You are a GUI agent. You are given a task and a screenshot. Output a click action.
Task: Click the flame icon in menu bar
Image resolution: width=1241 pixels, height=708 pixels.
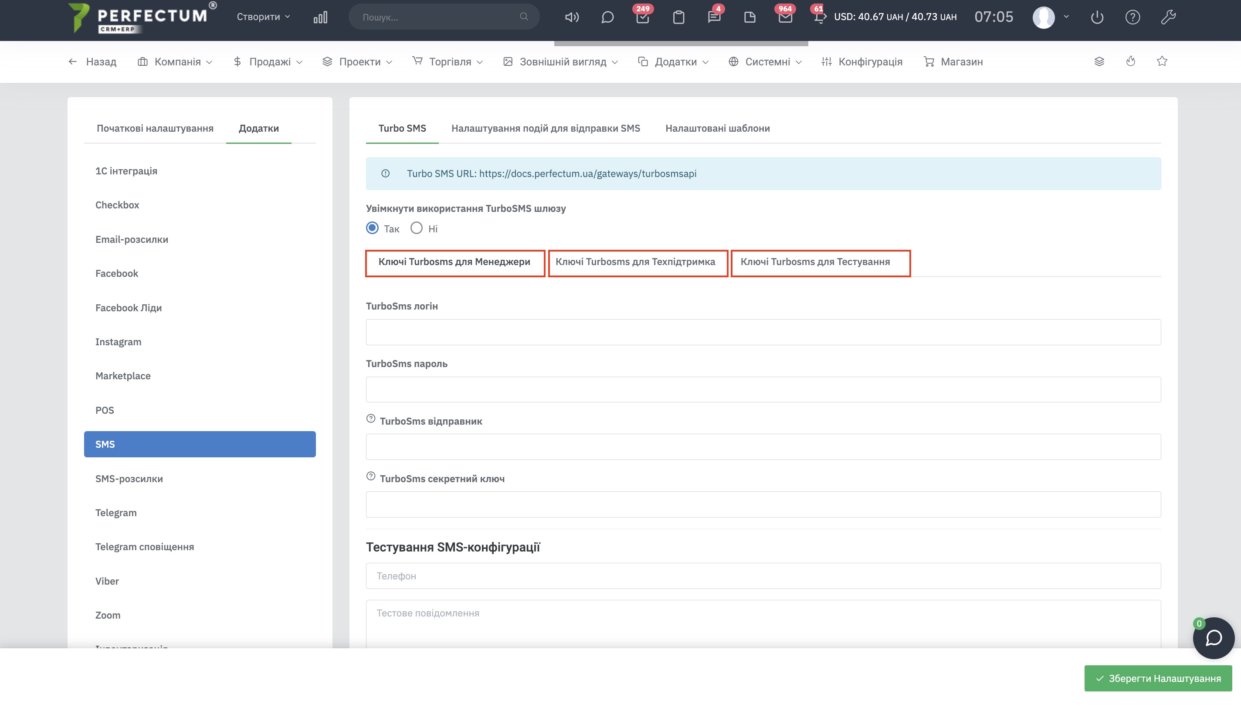pyautogui.click(x=1131, y=61)
